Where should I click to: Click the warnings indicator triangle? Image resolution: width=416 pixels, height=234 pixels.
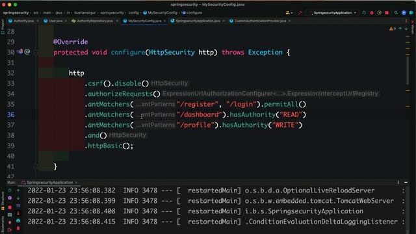(392, 29)
